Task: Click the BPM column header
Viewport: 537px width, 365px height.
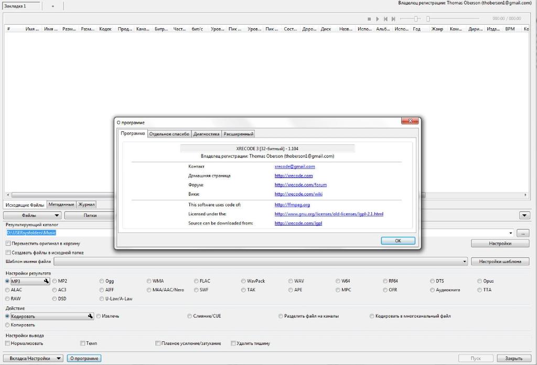Action: click(x=510, y=29)
